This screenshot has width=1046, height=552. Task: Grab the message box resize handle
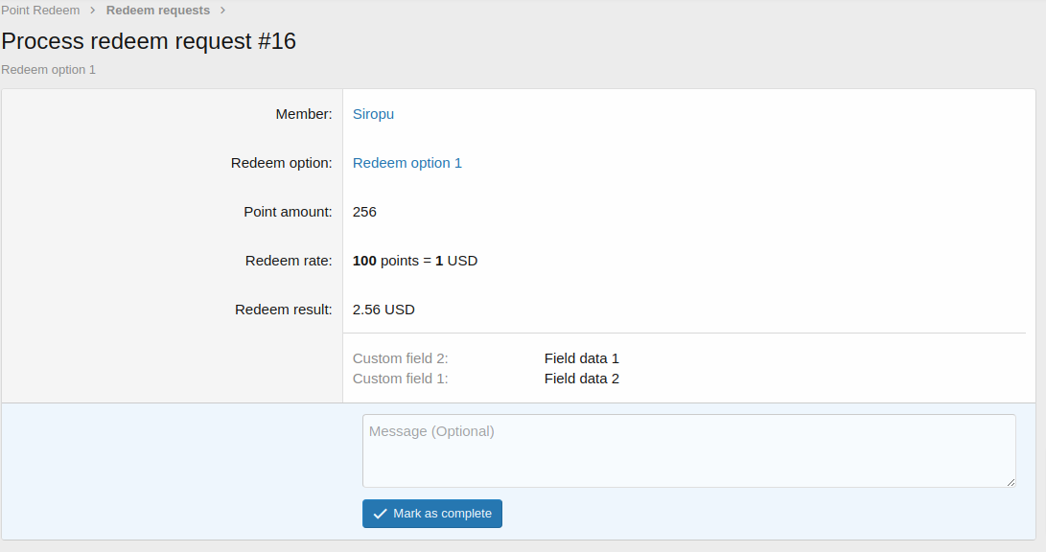click(1011, 482)
